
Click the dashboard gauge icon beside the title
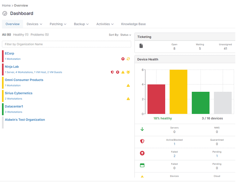tap(5, 13)
